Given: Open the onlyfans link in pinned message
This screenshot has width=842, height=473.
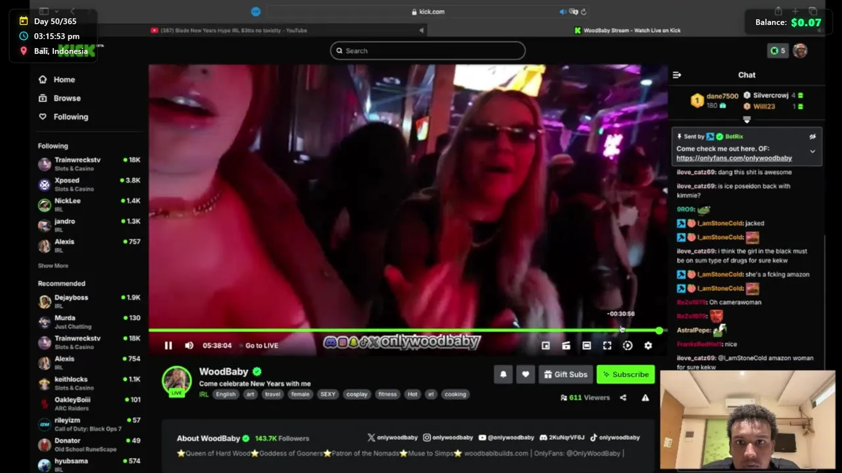Looking at the screenshot, I should coord(734,158).
